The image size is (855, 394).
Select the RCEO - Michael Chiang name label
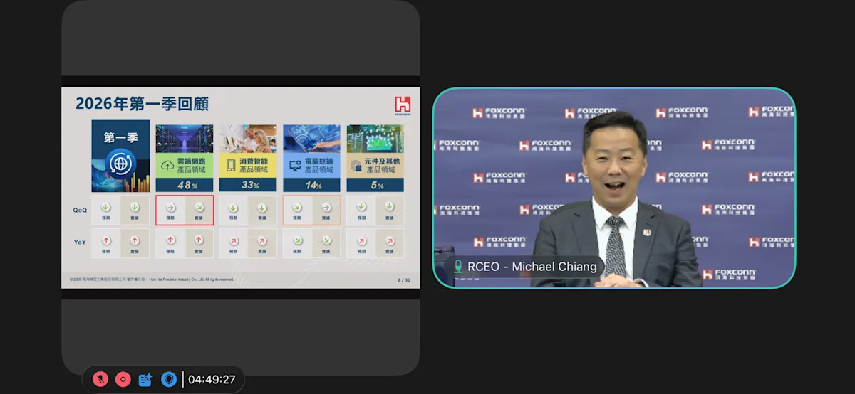pyautogui.click(x=532, y=267)
